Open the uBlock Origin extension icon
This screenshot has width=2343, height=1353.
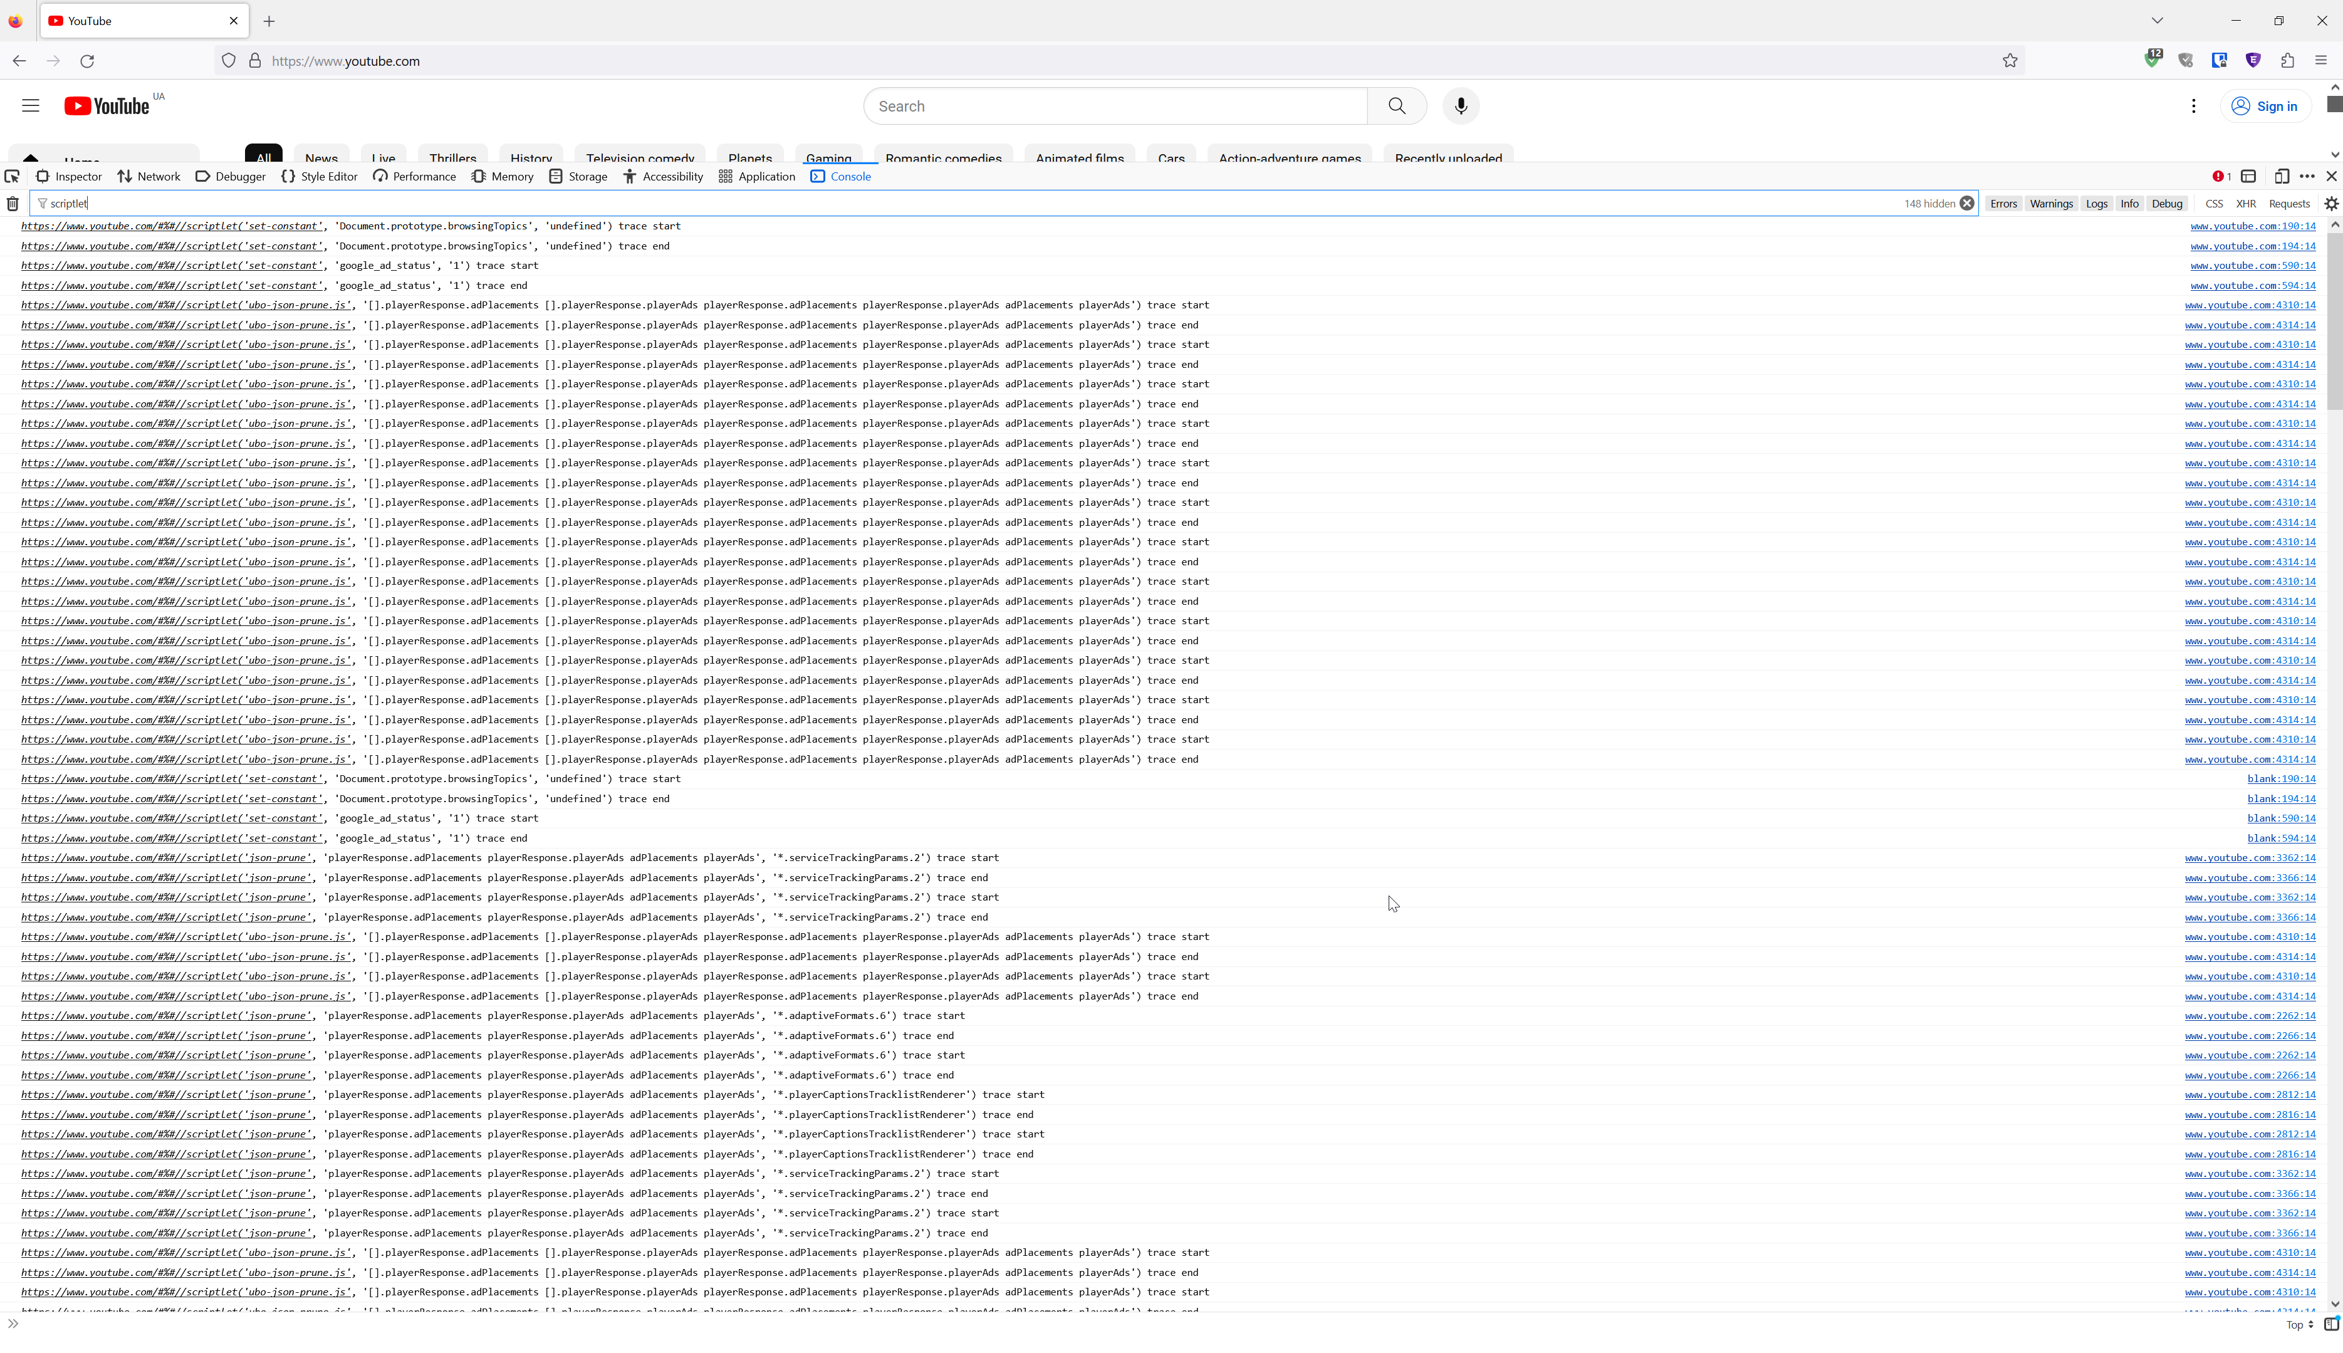coord(2152,60)
